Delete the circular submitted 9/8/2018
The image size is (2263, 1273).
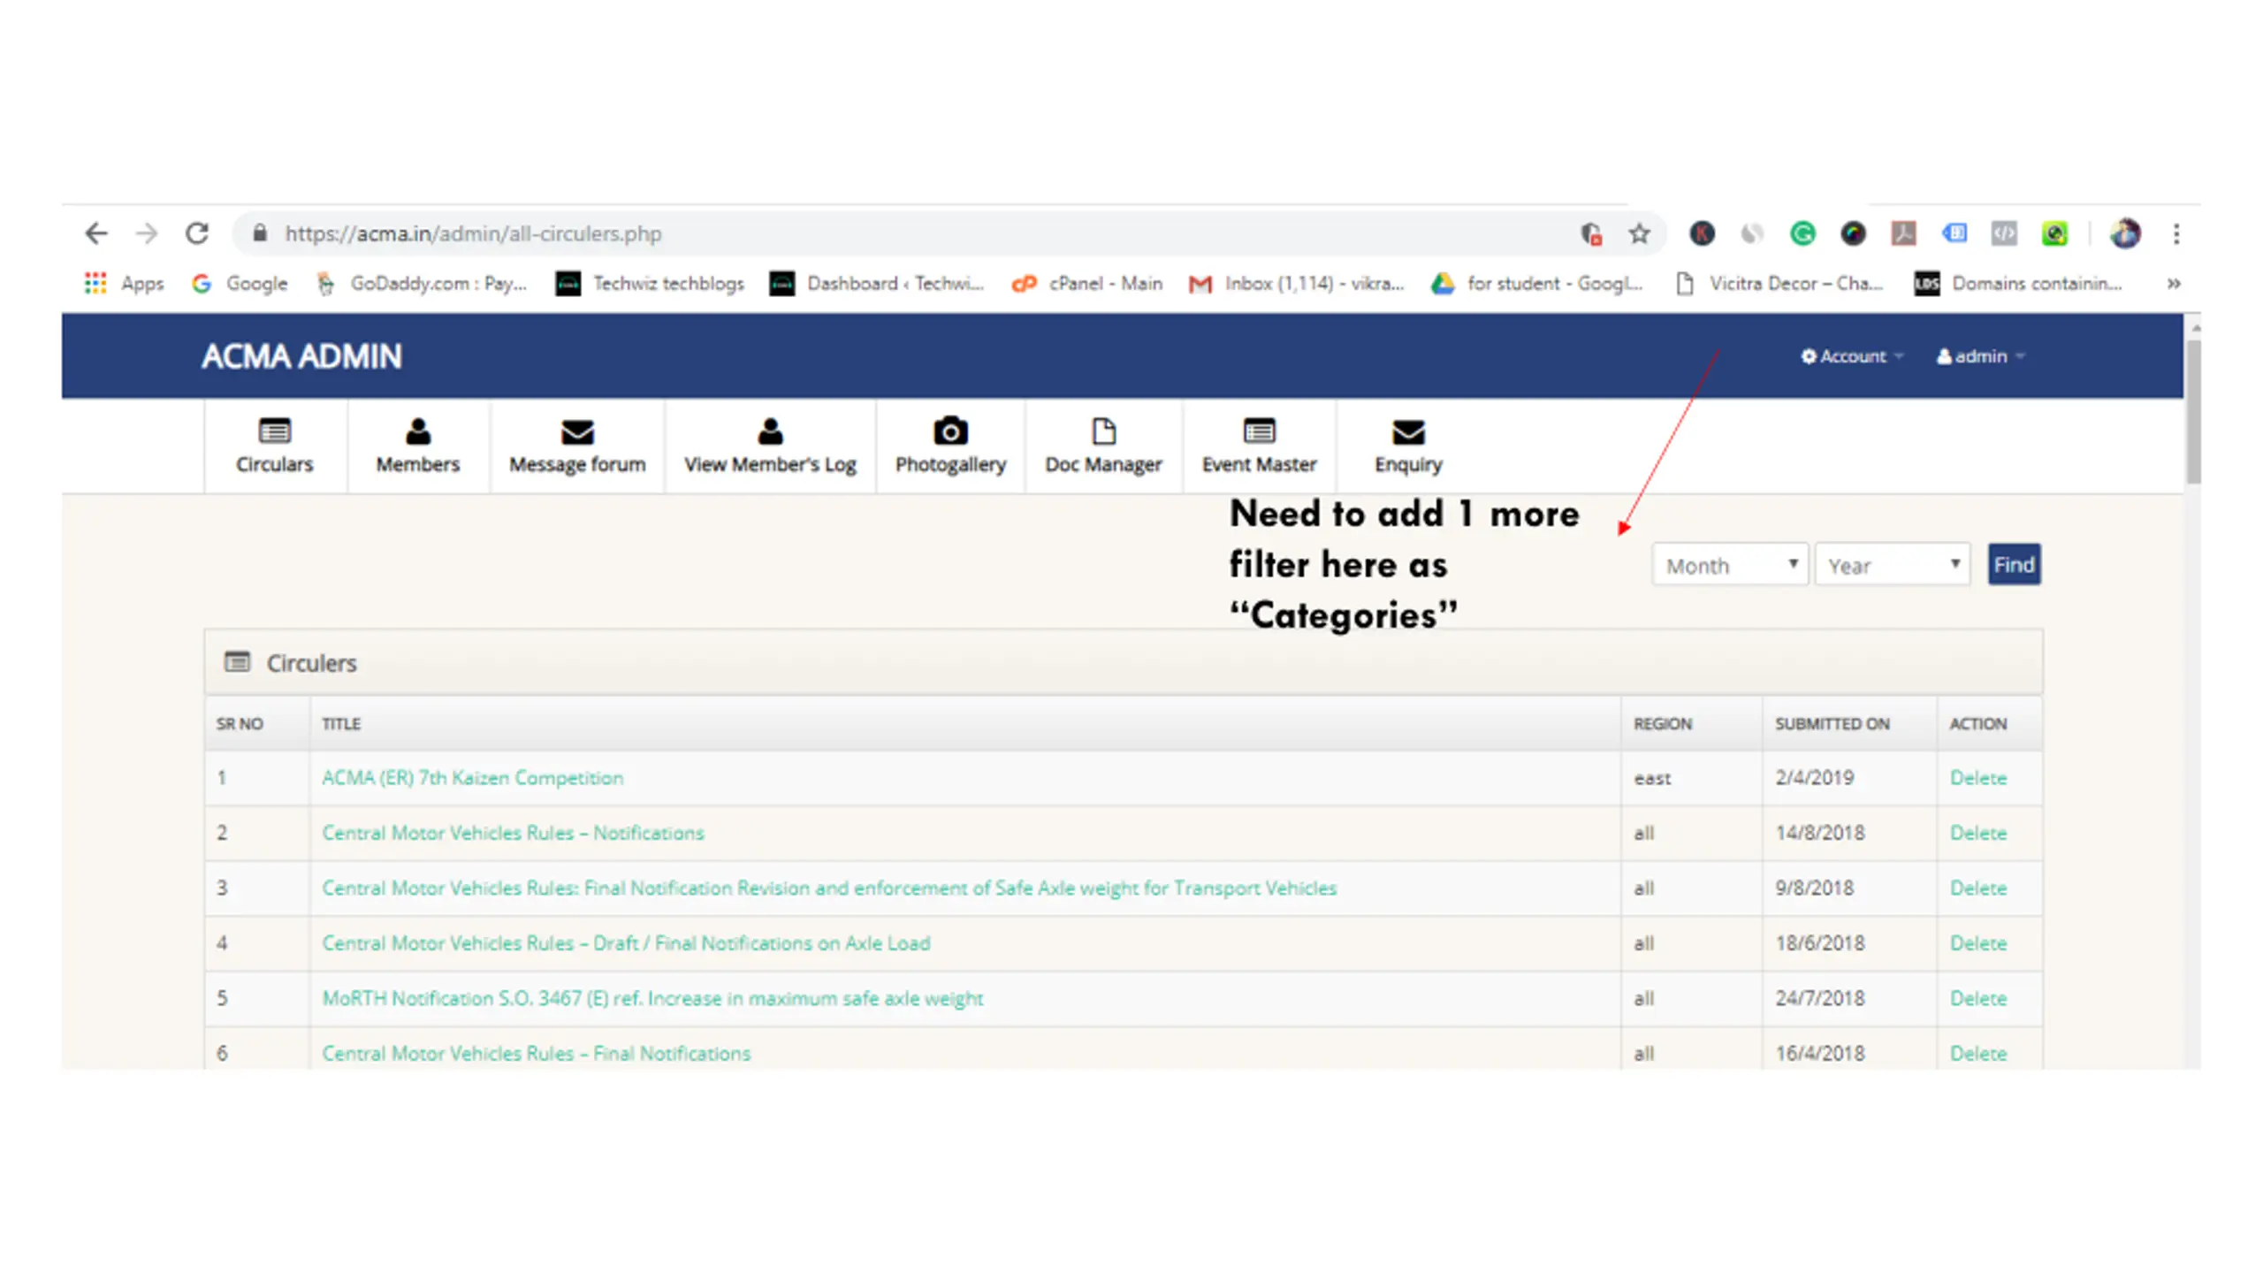(1978, 888)
